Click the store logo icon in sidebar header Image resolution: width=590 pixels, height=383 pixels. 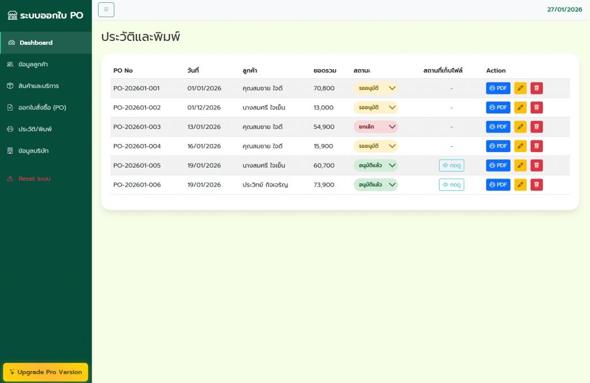point(13,16)
